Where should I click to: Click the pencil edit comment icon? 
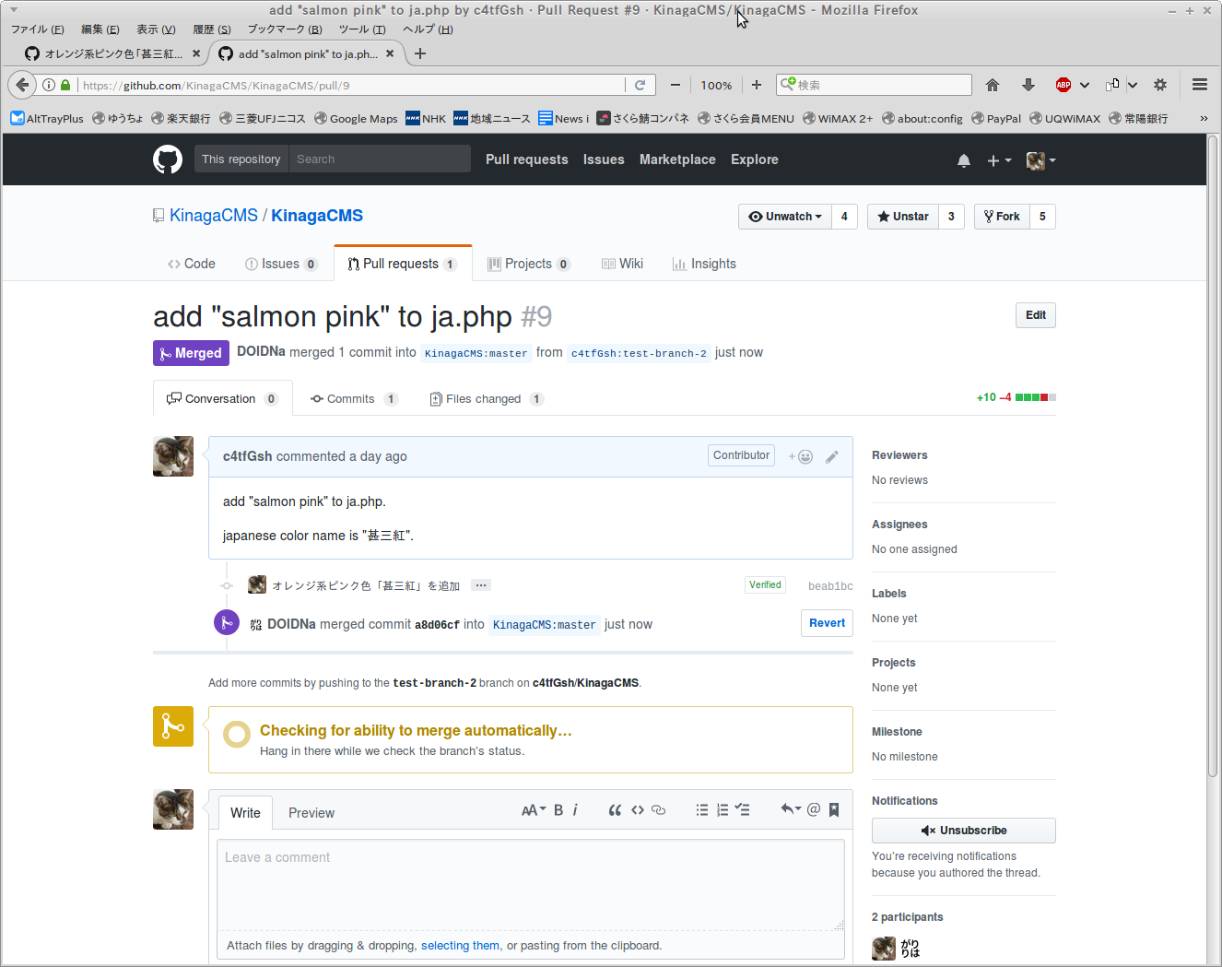[832, 456]
